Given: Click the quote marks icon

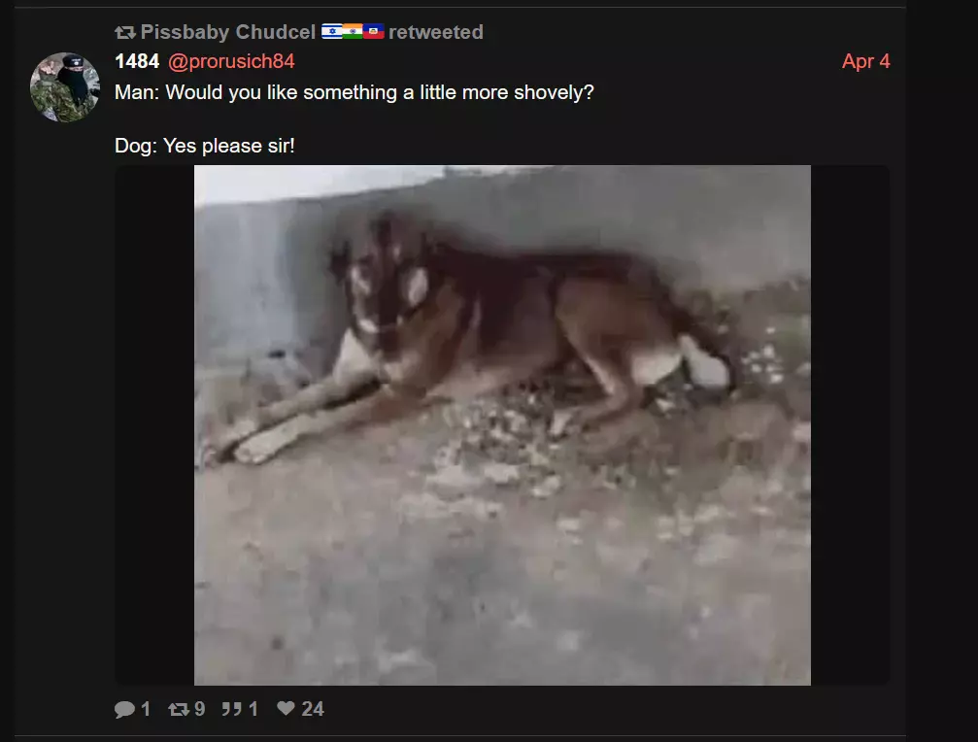Looking at the screenshot, I should point(232,709).
